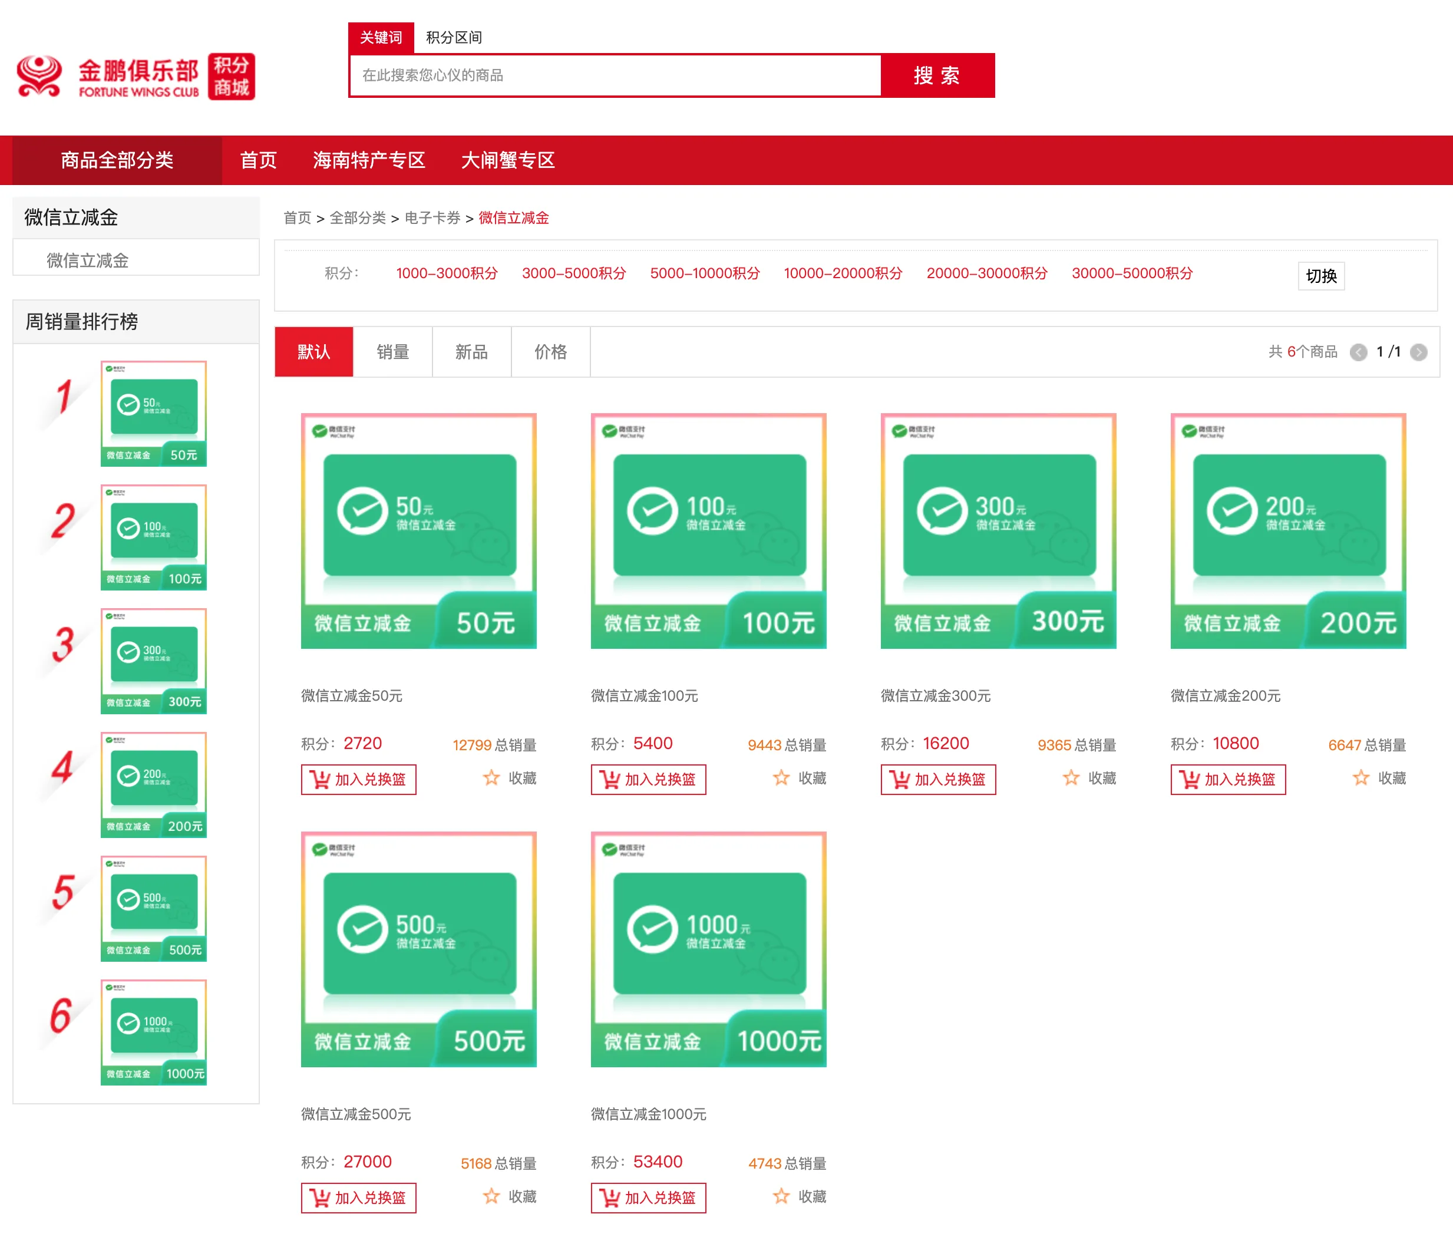Sort products by 价格 tab

[550, 352]
